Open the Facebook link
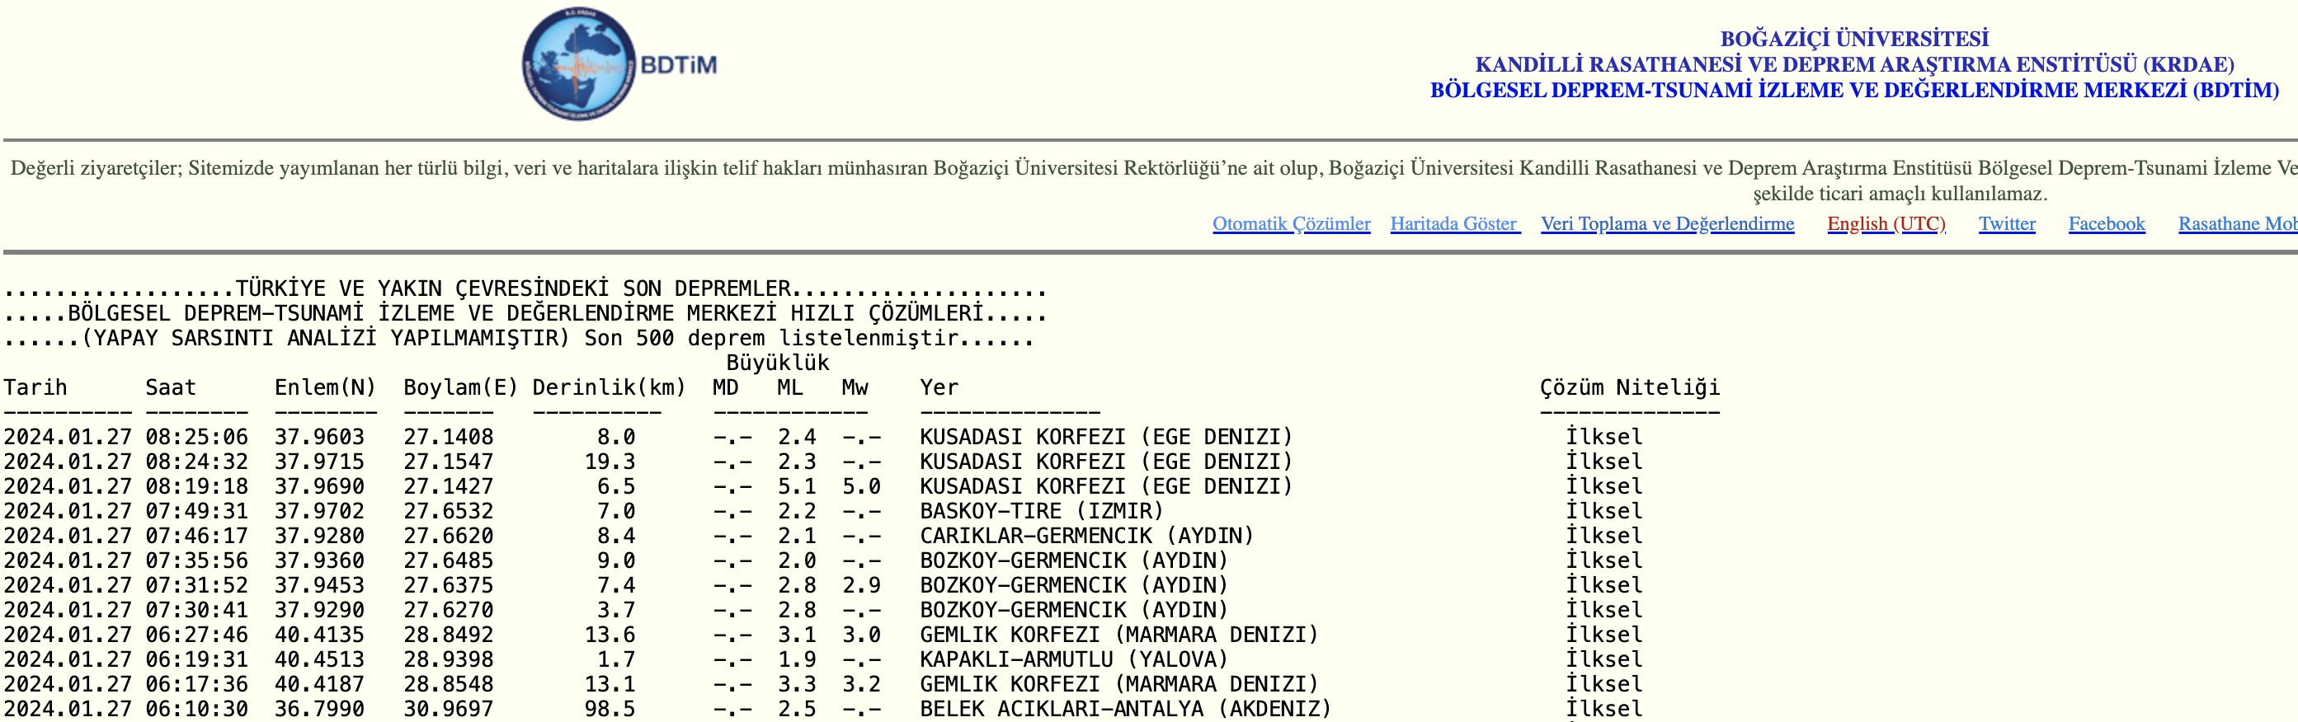 pyautogui.click(x=2106, y=223)
